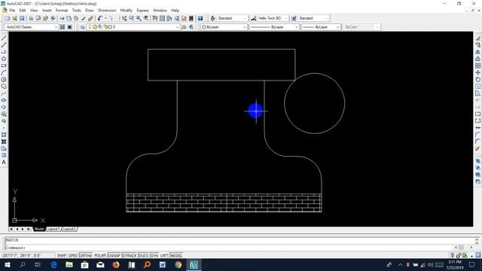Toggle DUCS in status bar
The image size is (482, 271).
(x=144, y=256)
